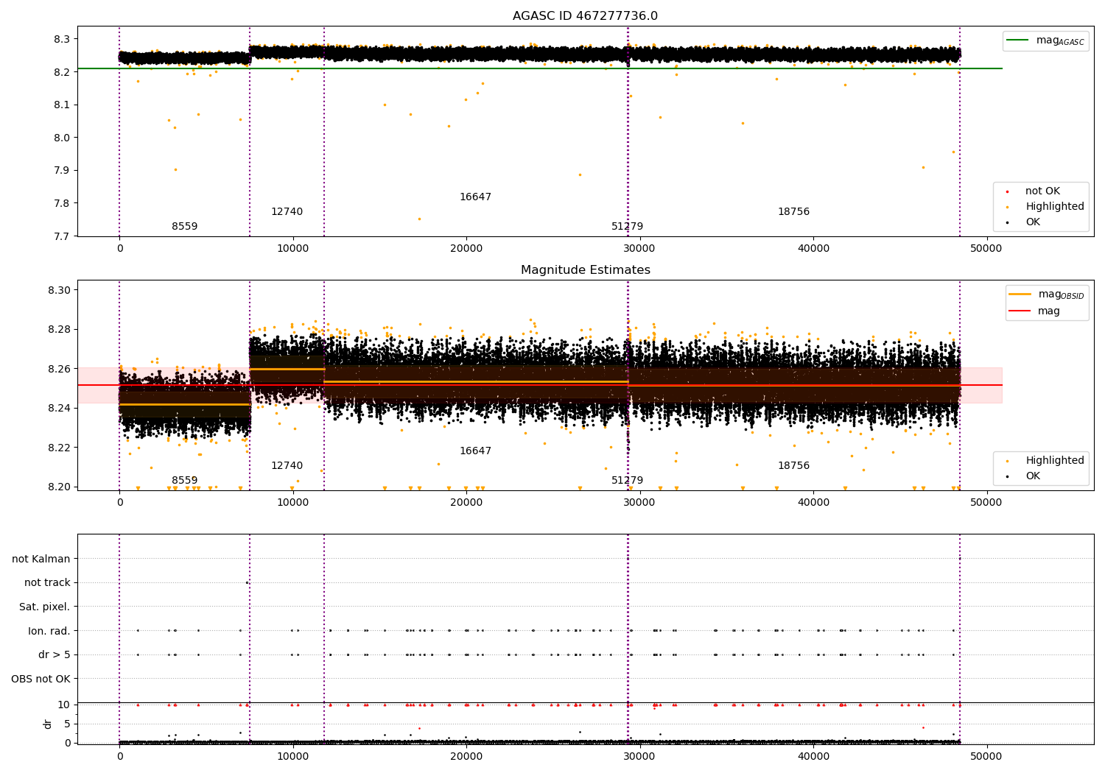Click the 'OBS not OK' row label

[x=41, y=679]
